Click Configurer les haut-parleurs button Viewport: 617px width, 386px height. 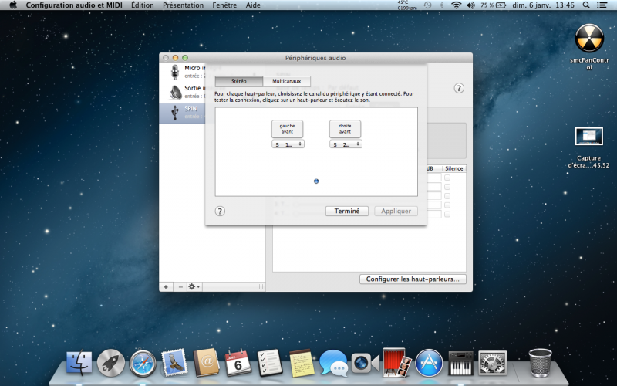click(x=413, y=279)
